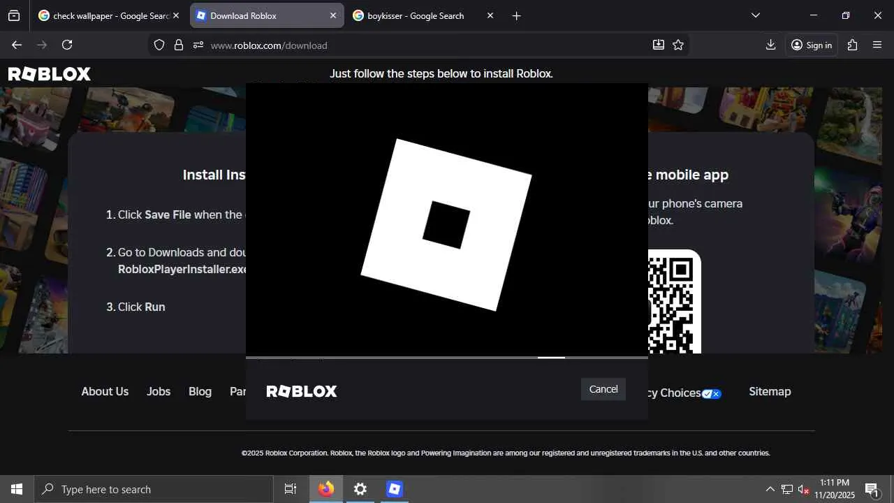Open the Jobs footer link
This screenshot has width=894, height=503.
[159, 392]
